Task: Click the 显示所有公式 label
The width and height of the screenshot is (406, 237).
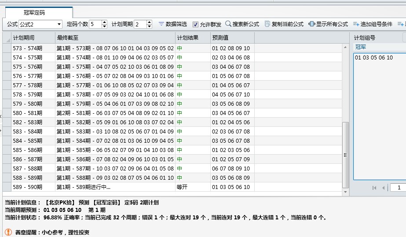Action: [x=332, y=24]
